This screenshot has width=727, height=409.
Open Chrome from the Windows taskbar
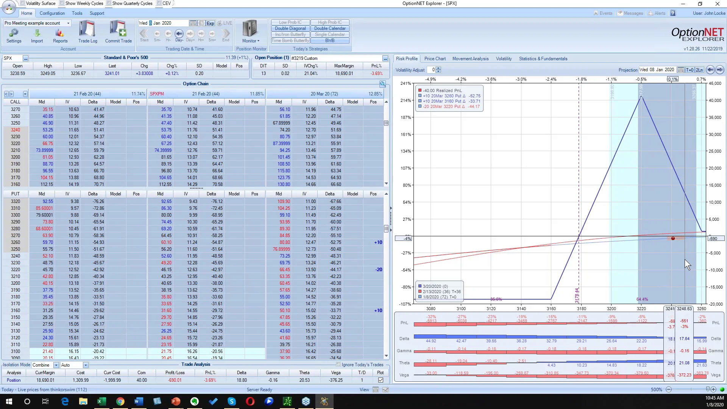click(x=120, y=401)
